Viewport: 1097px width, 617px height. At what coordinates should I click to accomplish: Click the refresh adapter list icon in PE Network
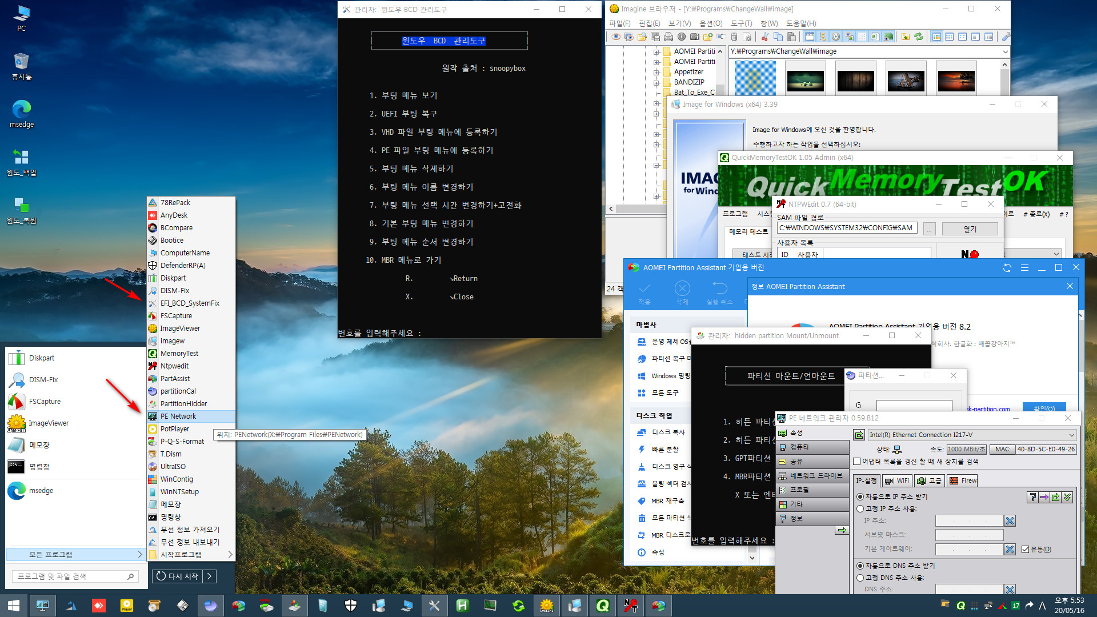point(859,435)
